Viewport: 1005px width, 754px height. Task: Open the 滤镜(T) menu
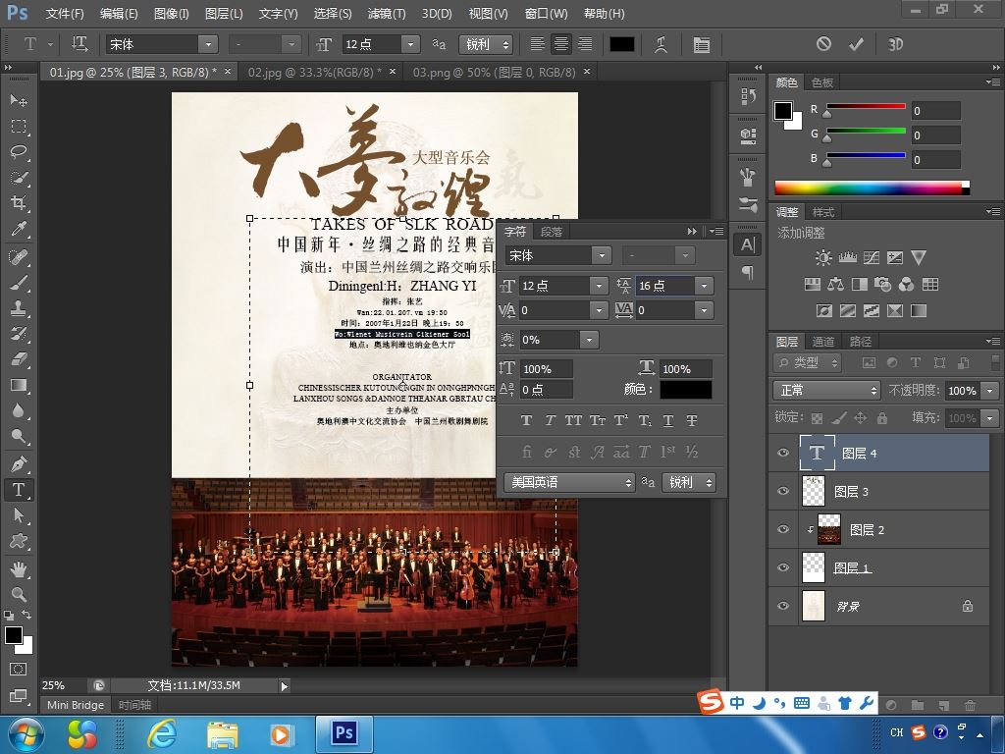point(386,14)
